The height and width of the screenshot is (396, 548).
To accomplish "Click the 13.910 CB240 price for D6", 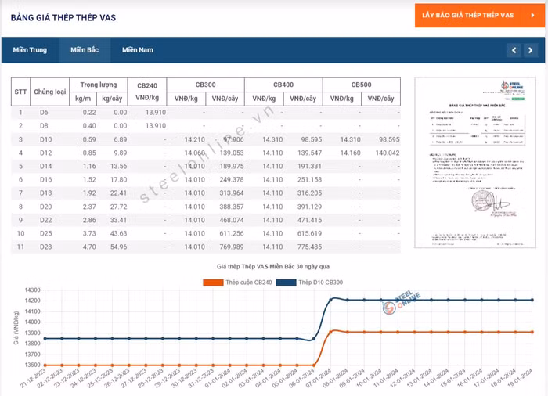I will coord(156,113).
